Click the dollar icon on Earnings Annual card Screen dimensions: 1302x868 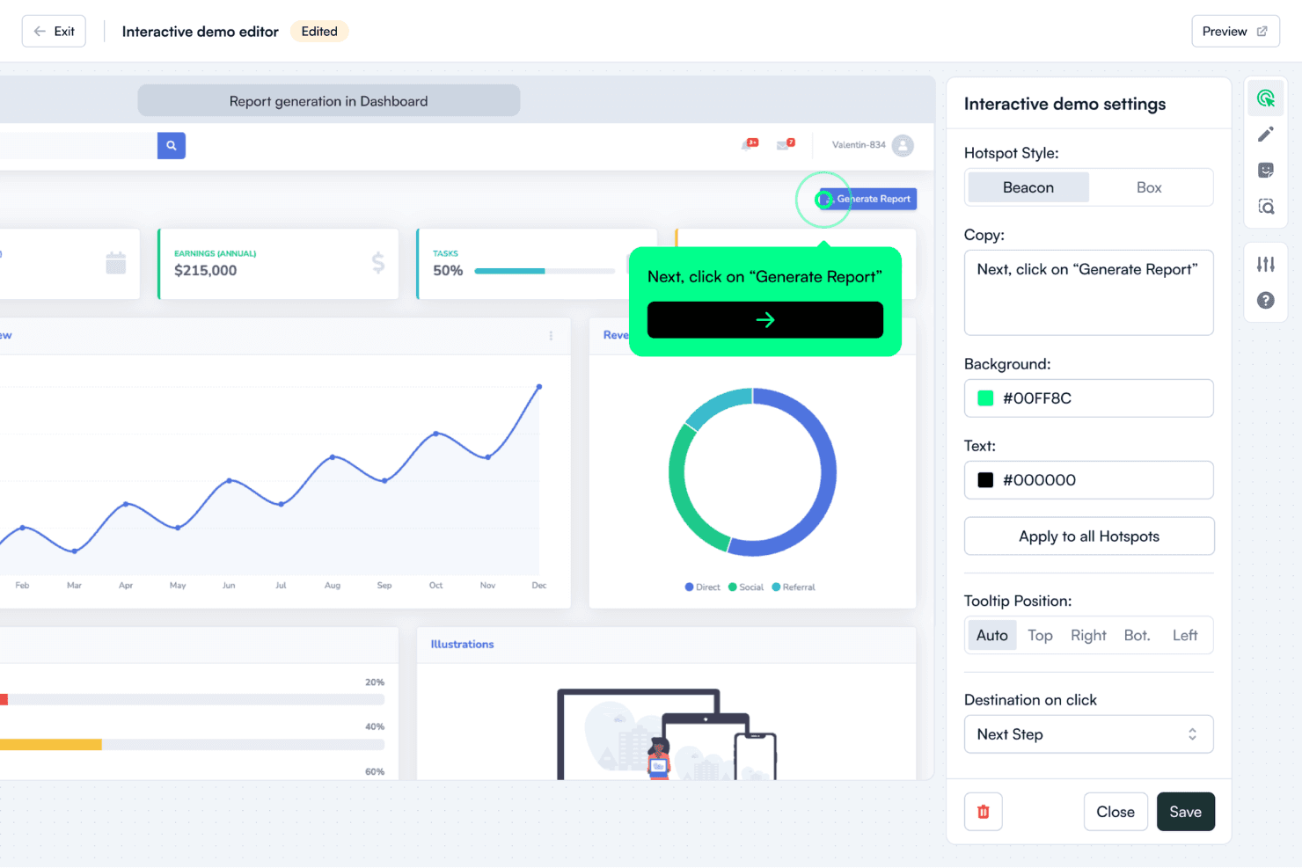(378, 263)
